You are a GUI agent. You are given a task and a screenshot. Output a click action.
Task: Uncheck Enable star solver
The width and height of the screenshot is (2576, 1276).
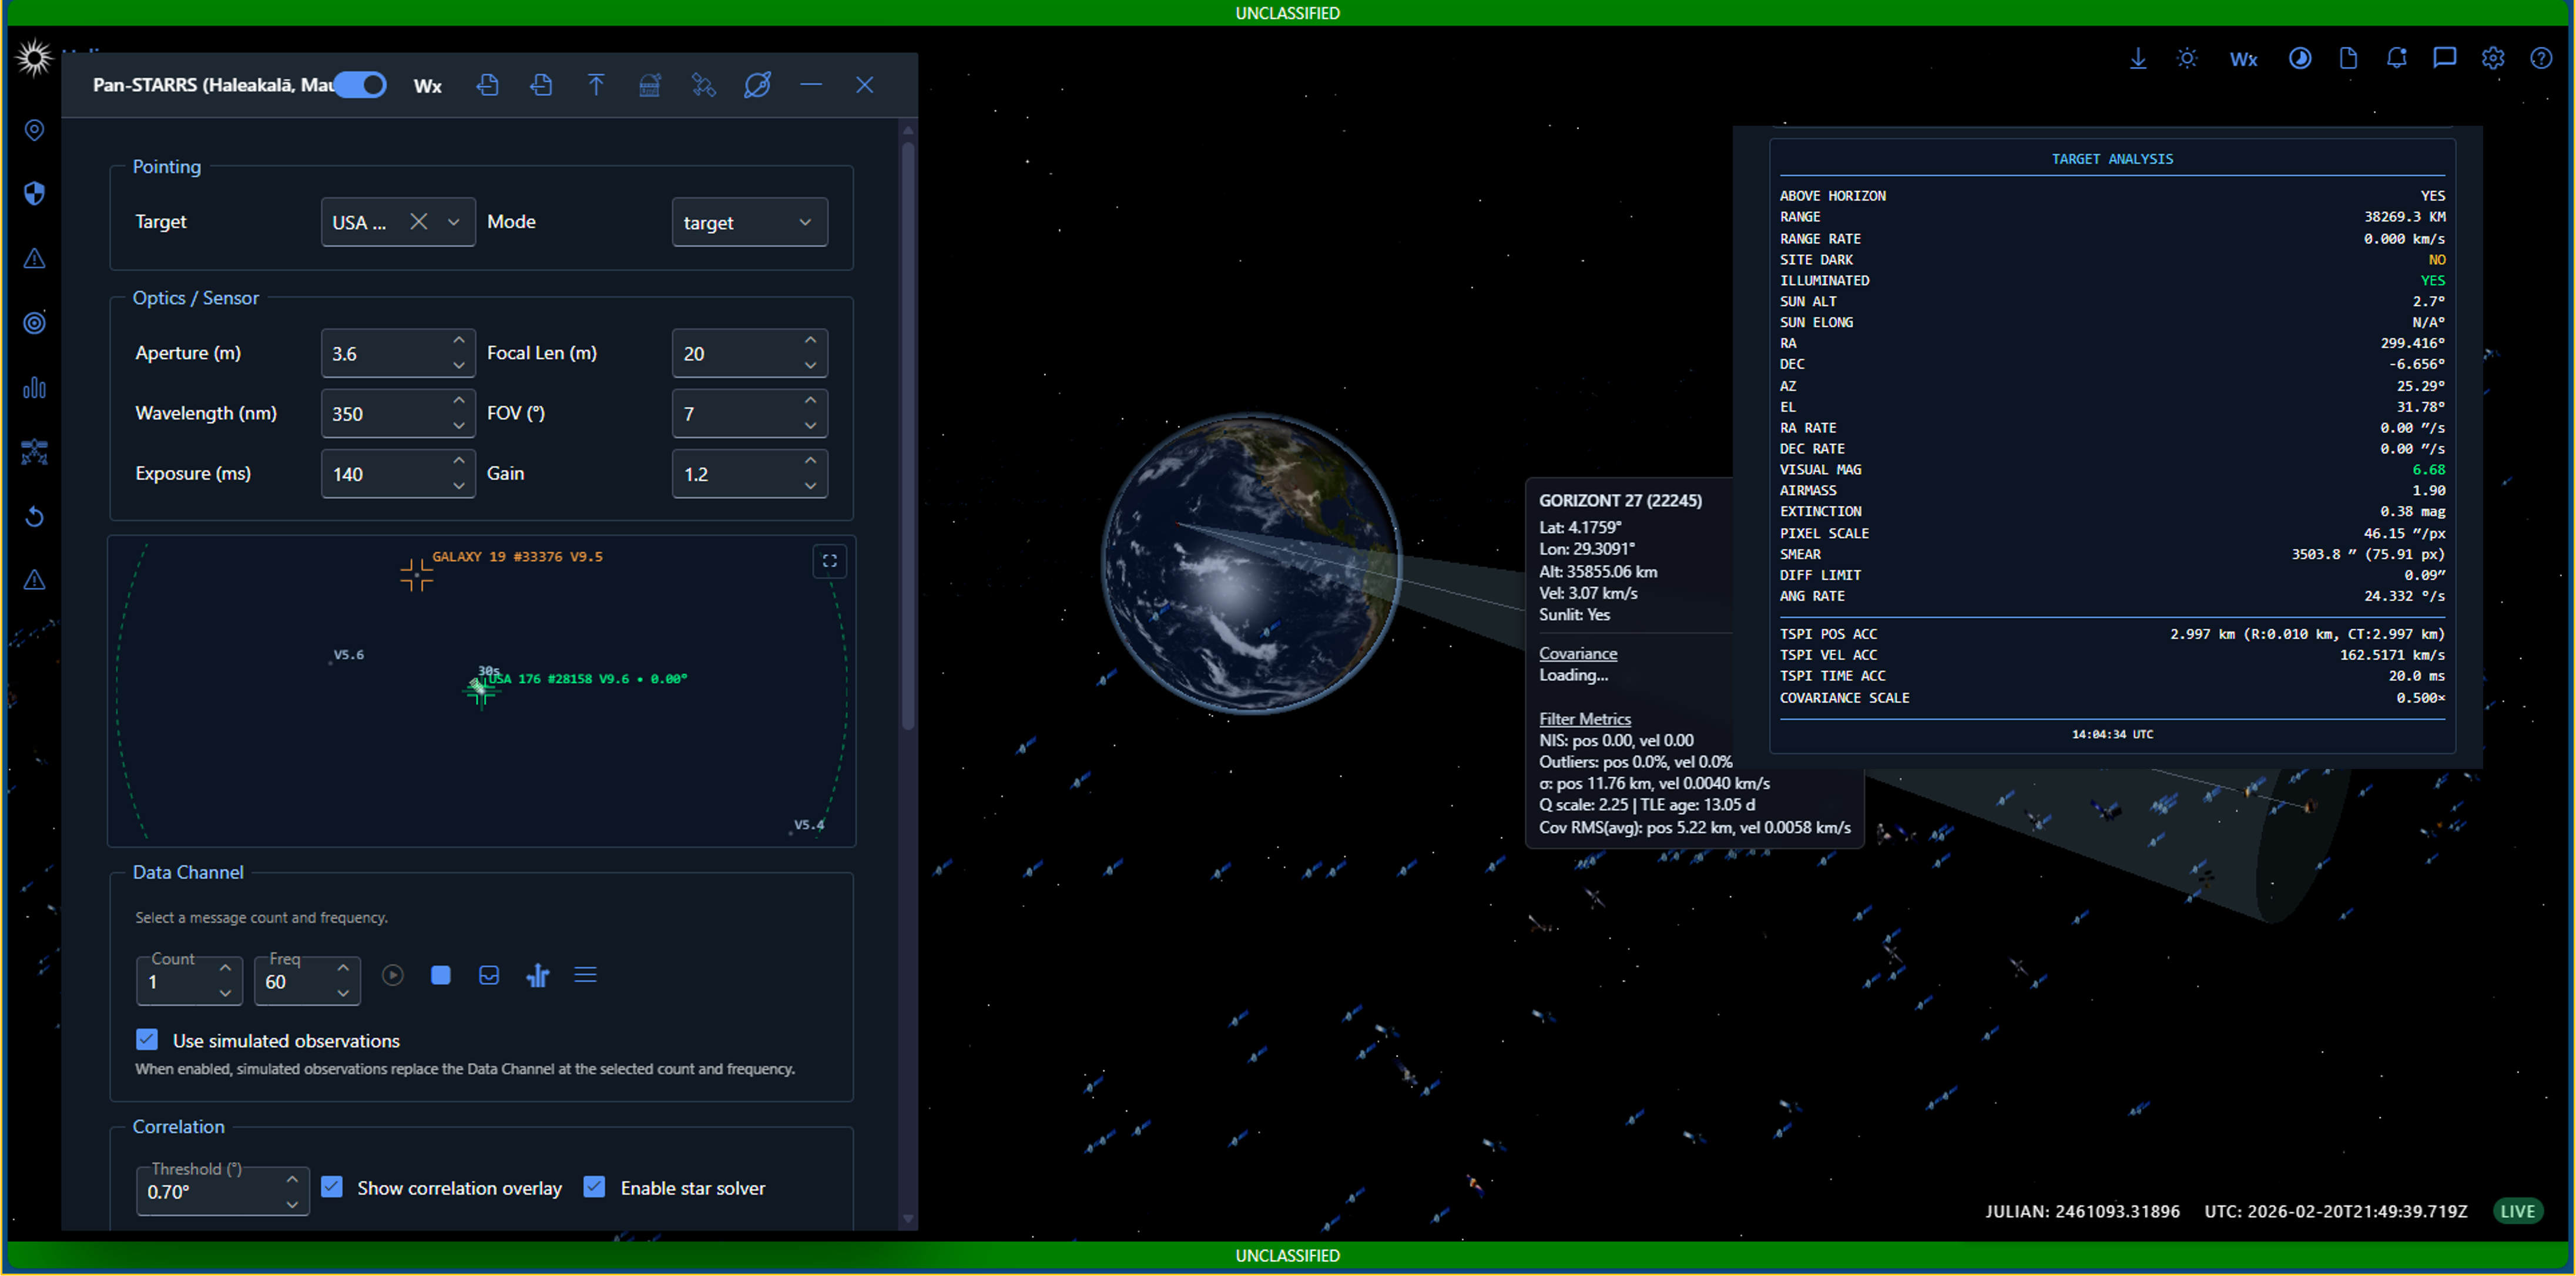pyautogui.click(x=594, y=1187)
